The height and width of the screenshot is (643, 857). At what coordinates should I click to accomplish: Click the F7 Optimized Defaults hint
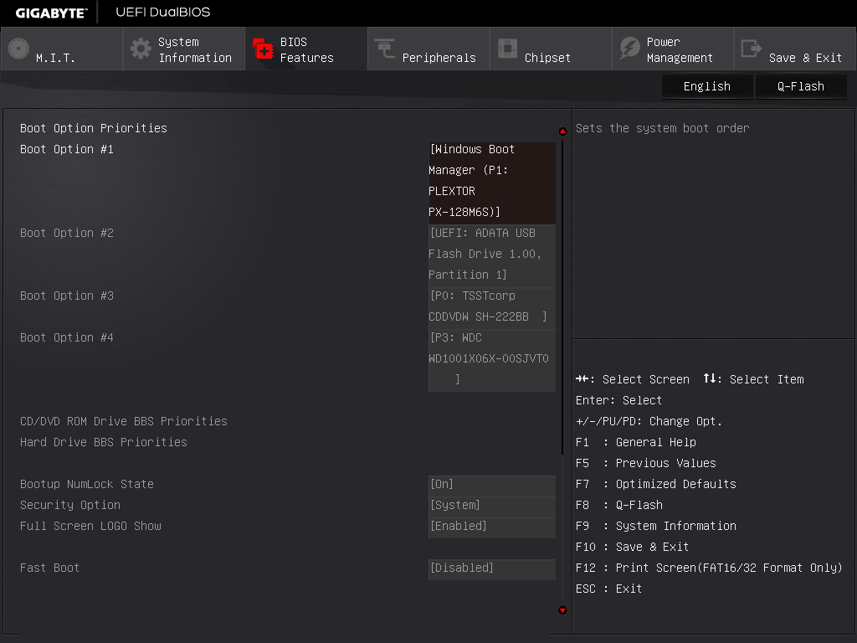[x=656, y=484]
